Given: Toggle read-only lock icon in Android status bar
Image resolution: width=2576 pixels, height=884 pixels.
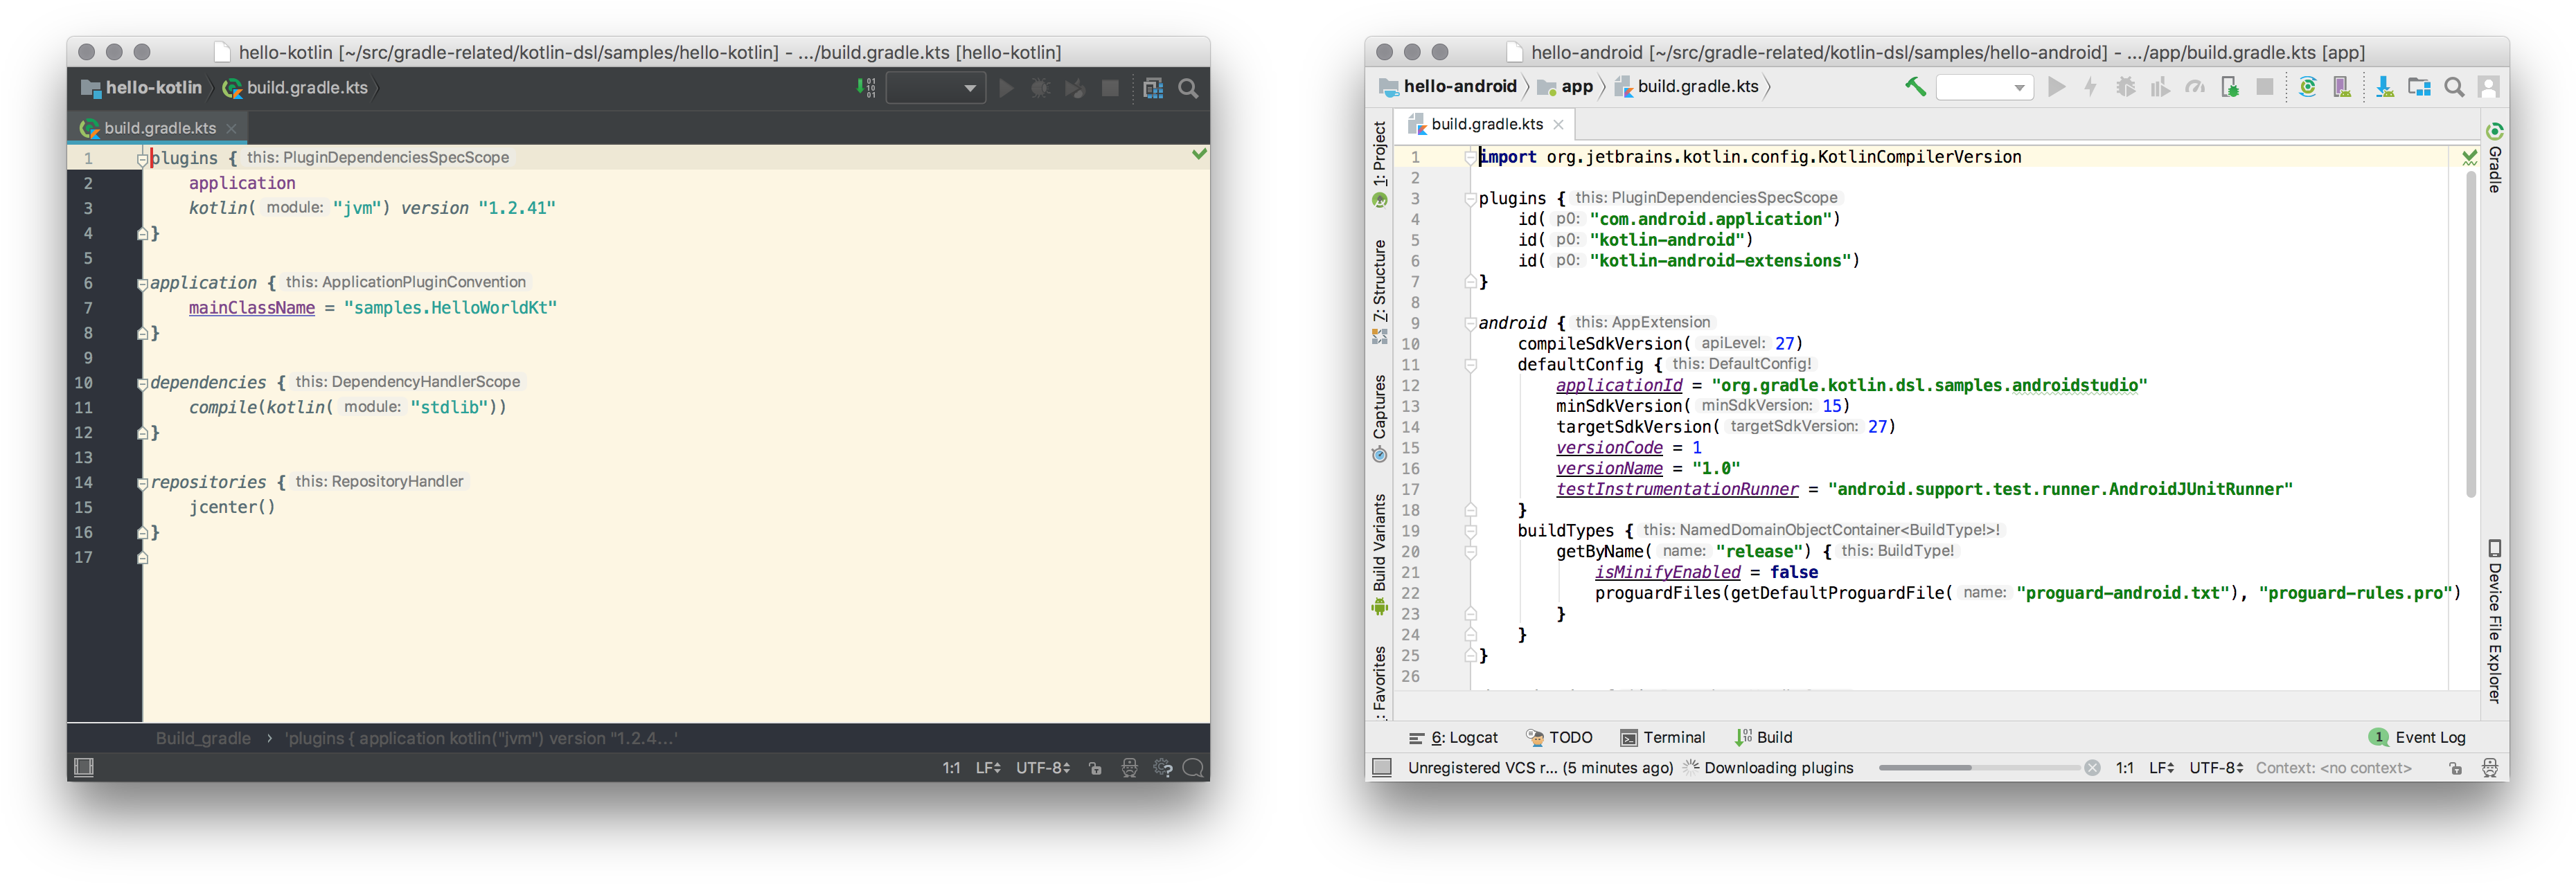Looking at the screenshot, I should coord(2455,767).
